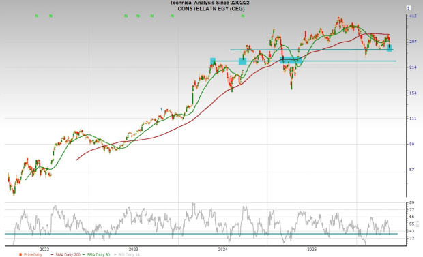Viewport: 423px width, 257px height.
Task: Select the SMA Daily 50 legend entry
Action: [x=96, y=254]
